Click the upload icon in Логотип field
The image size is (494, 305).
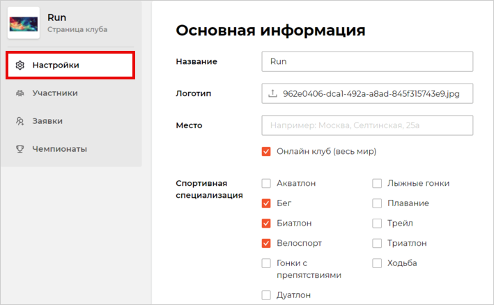272,93
